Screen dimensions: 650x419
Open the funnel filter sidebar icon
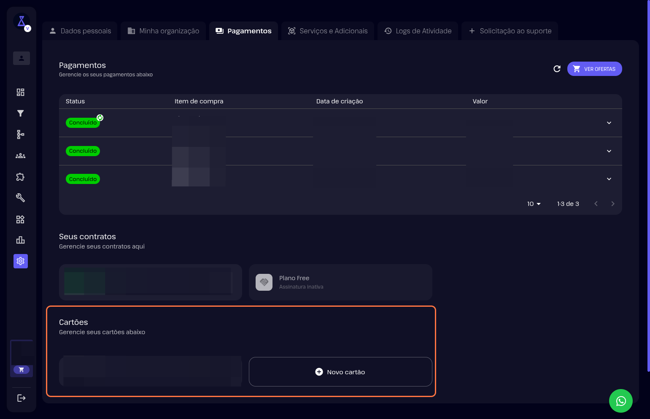[x=20, y=114]
